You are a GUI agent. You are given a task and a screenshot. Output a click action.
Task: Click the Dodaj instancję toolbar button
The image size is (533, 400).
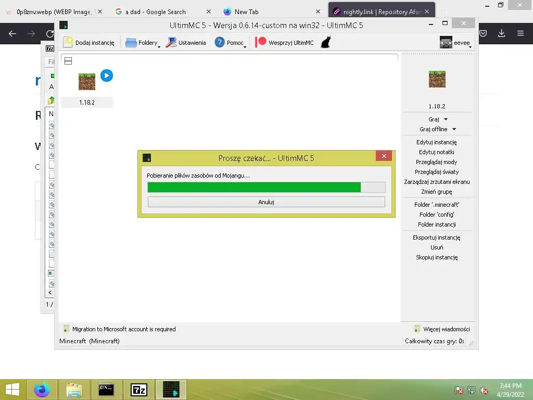coord(89,43)
